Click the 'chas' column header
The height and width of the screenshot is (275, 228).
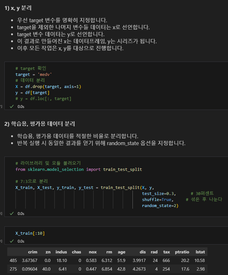click(x=77, y=252)
